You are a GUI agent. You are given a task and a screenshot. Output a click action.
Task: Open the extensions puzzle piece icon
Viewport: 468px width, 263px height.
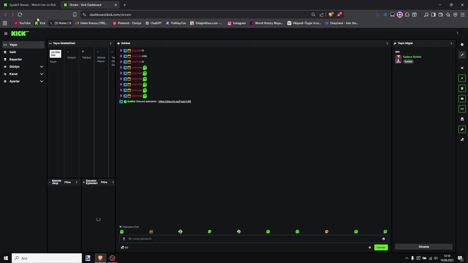407,15
